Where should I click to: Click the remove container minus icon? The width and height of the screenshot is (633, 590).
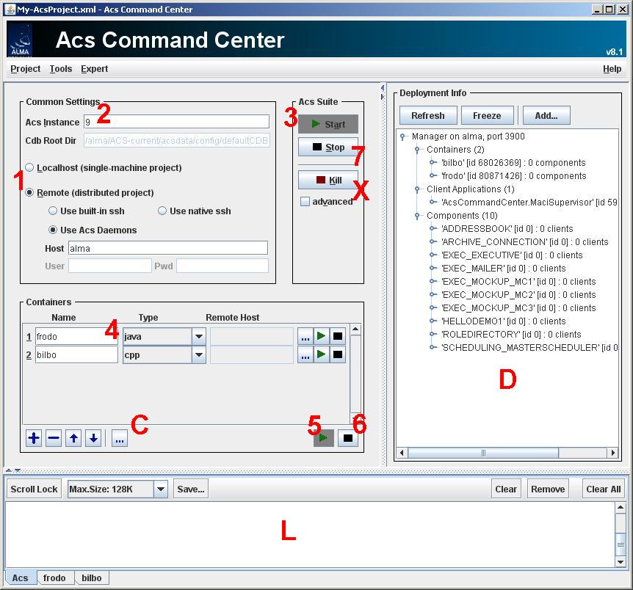click(54, 439)
